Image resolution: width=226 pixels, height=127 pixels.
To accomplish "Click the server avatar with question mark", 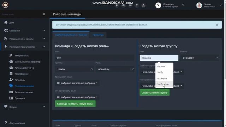I will tap(158, 5).
